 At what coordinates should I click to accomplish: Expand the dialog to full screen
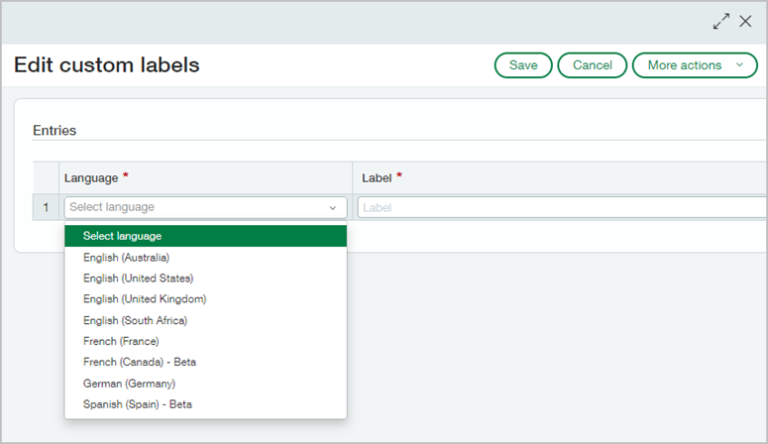(721, 21)
